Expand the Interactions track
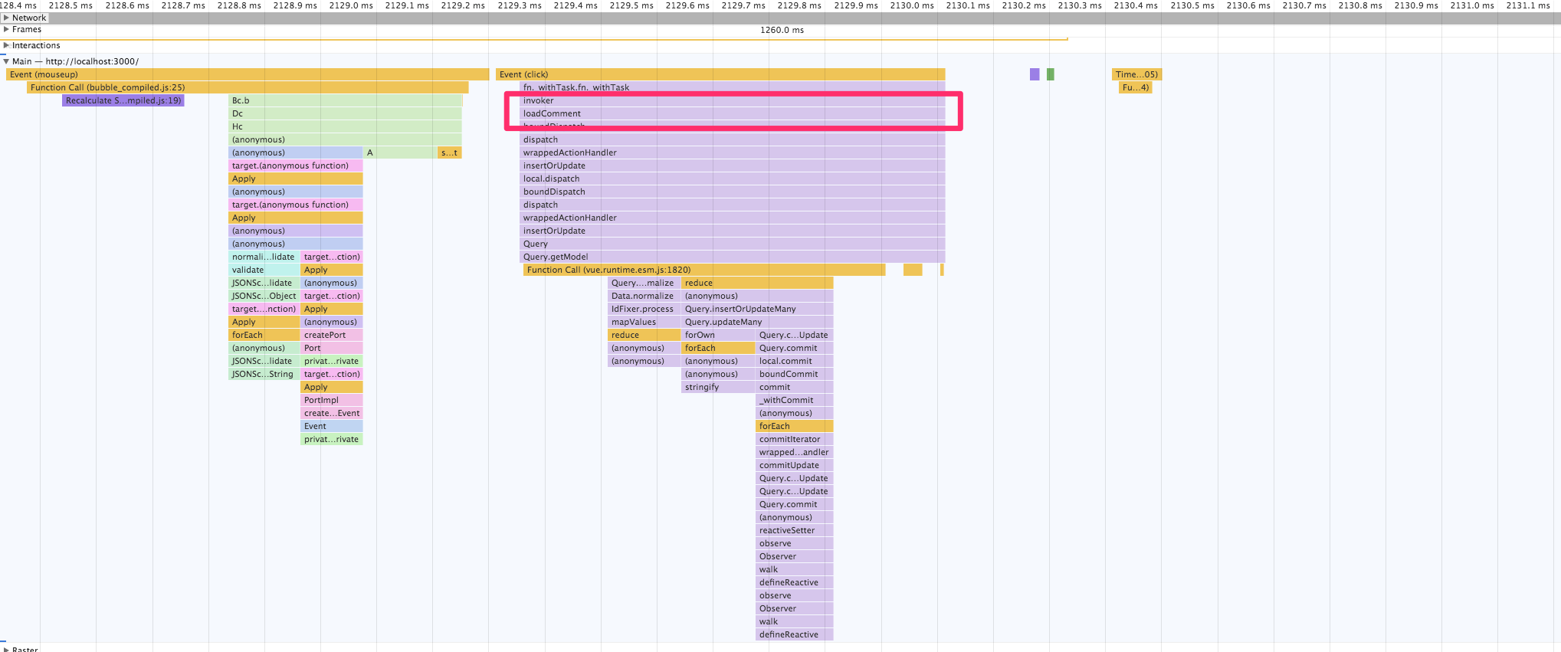Screen dimensions: 1561x652 click(6, 45)
